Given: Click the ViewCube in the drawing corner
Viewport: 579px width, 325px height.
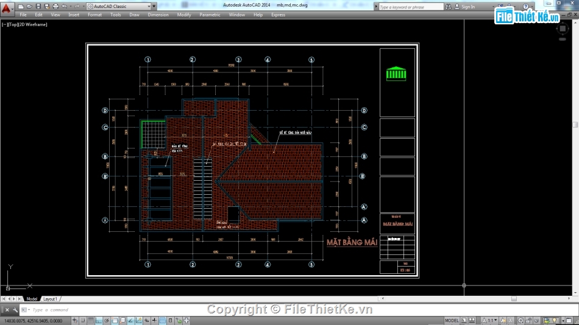Looking at the screenshot, I should coord(563,29).
